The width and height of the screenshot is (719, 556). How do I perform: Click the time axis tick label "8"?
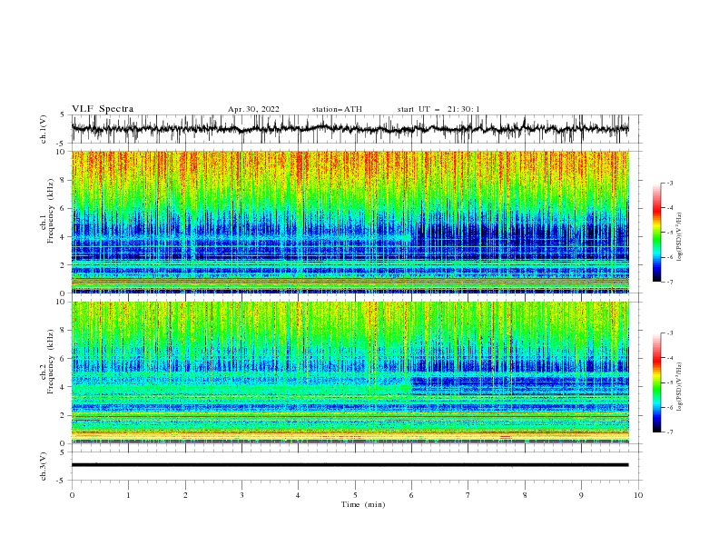[x=525, y=495]
